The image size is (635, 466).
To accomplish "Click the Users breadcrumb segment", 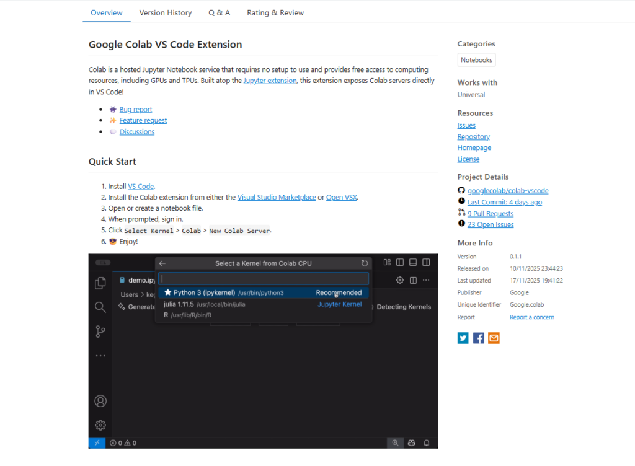I will pos(129,294).
